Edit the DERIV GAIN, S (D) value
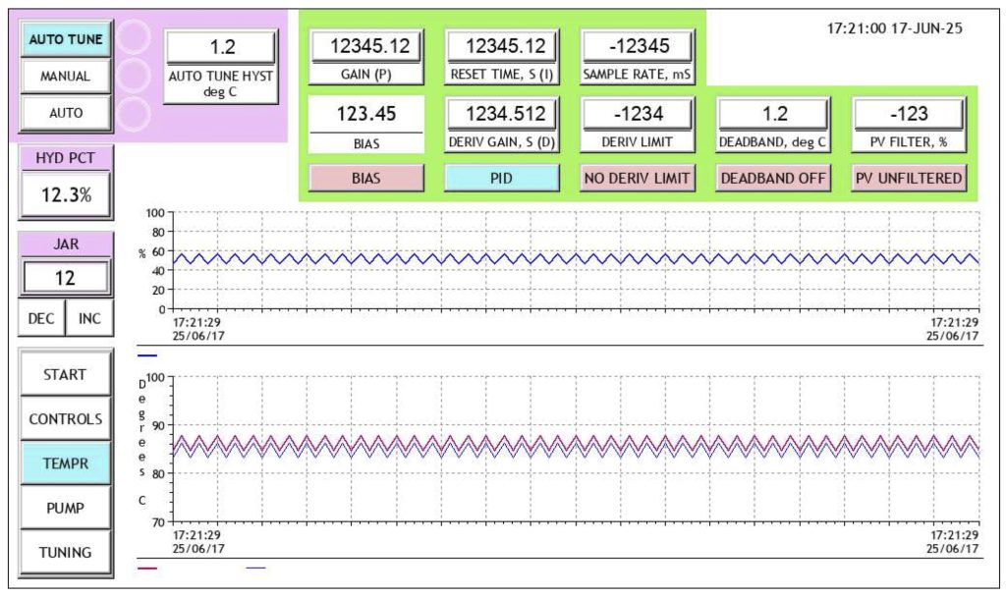The height and width of the screenshot is (597, 1006). (502, 114)
